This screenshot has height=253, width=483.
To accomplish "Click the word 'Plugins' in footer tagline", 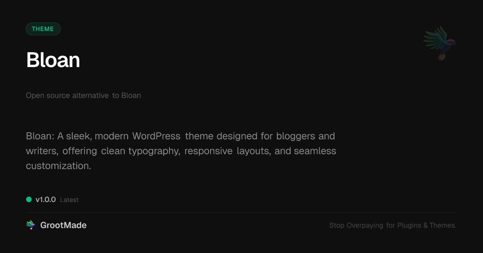I will [409, 225].
